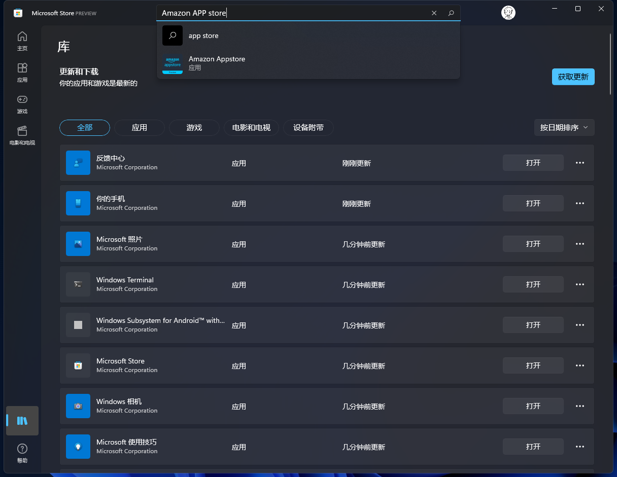Open 反馈中心 with its 打开 button
617x477 pixels.
click(533, 163)
